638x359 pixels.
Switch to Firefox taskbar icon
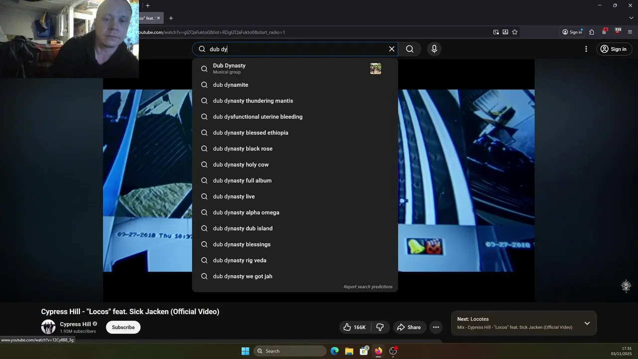(378, 351)
